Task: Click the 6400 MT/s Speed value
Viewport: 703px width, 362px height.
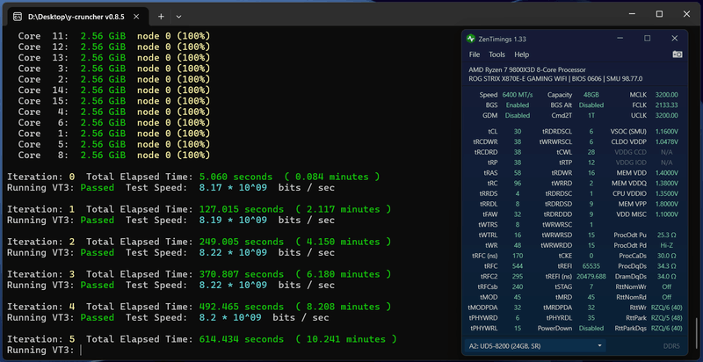Action: coord(517,94)
